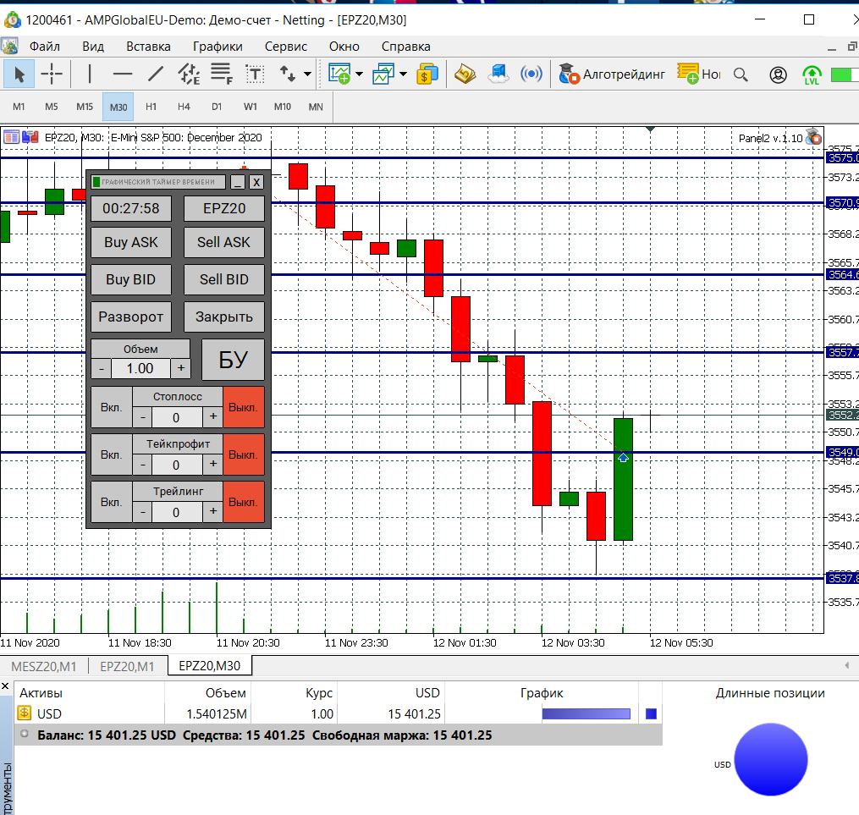Switch to M1 timeframe
859x815 pixels.
click(19, 107)
